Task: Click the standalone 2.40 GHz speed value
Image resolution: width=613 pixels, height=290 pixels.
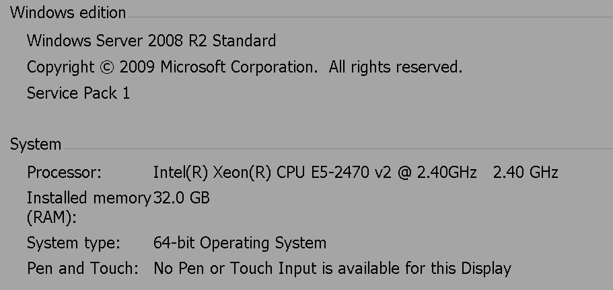Action: click(526, 173)
